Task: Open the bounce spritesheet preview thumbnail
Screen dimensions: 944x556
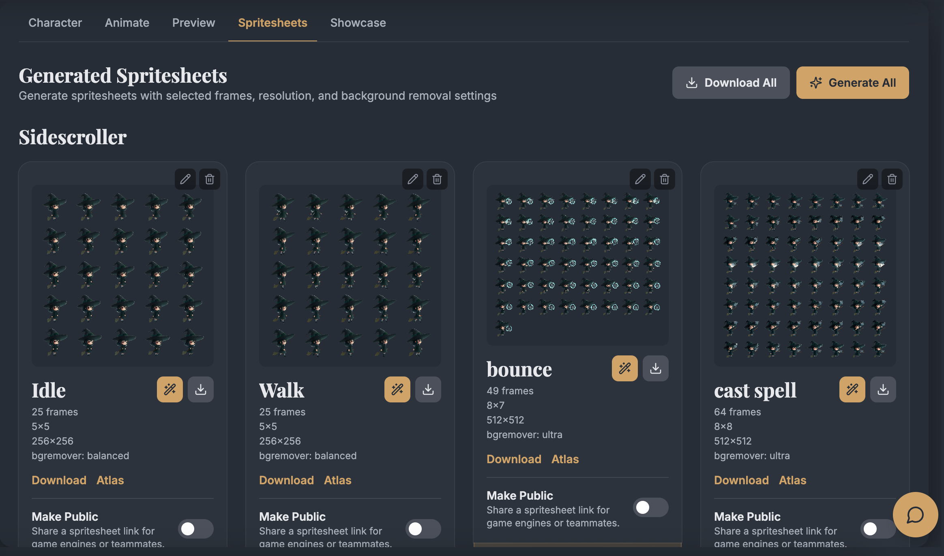Action: coord(577,265)
